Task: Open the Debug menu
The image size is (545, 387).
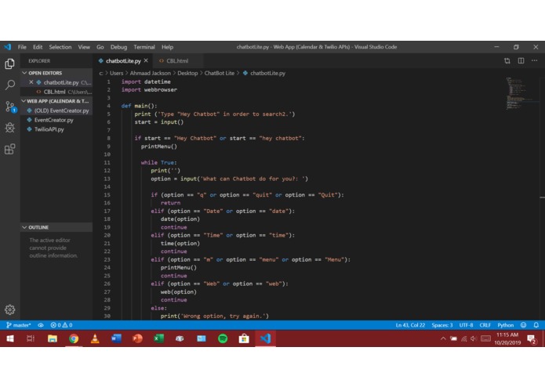Action: pyautogui.click(x=118, y=47)
